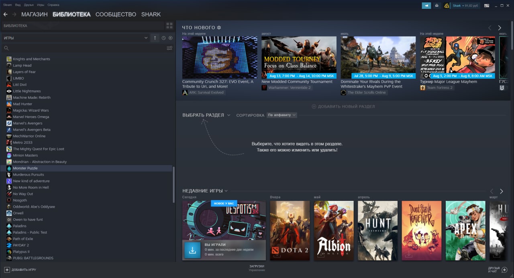Click the plus icon of Добавить новый раздел

(x=314, y=106)
